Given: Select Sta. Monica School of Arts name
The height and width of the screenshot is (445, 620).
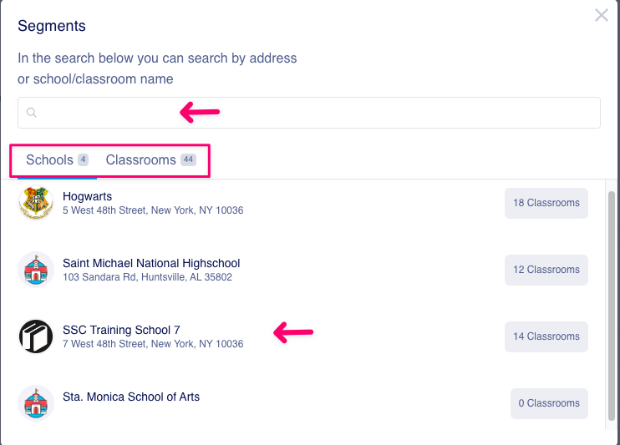Looking at the screenshot, I should pos(131,397).
